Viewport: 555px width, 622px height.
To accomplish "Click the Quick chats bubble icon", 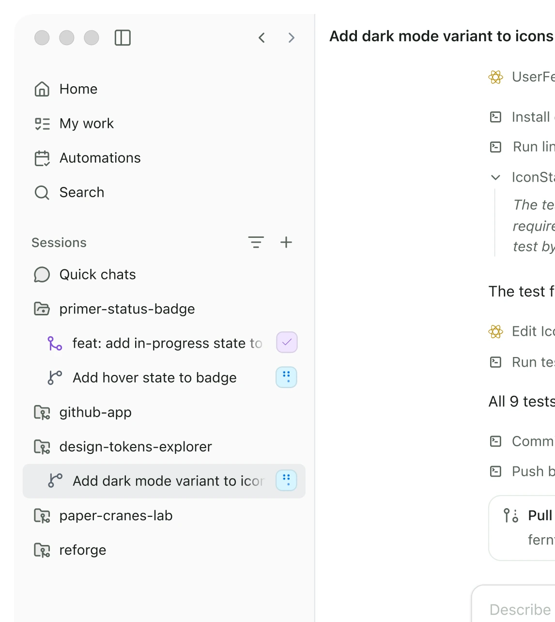I will 42,275.
